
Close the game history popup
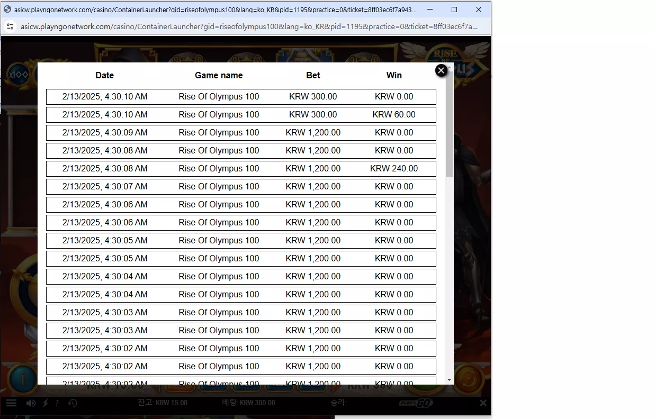coord(441,70)
